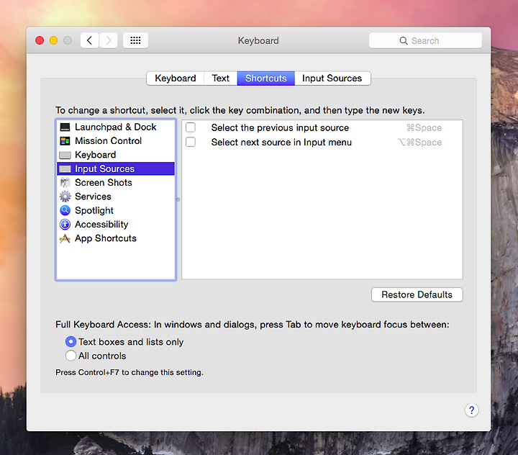This screenshot has width=518, height=455.
Task: Select the 'Mission Control' list row
Action: tap(116, 141)
